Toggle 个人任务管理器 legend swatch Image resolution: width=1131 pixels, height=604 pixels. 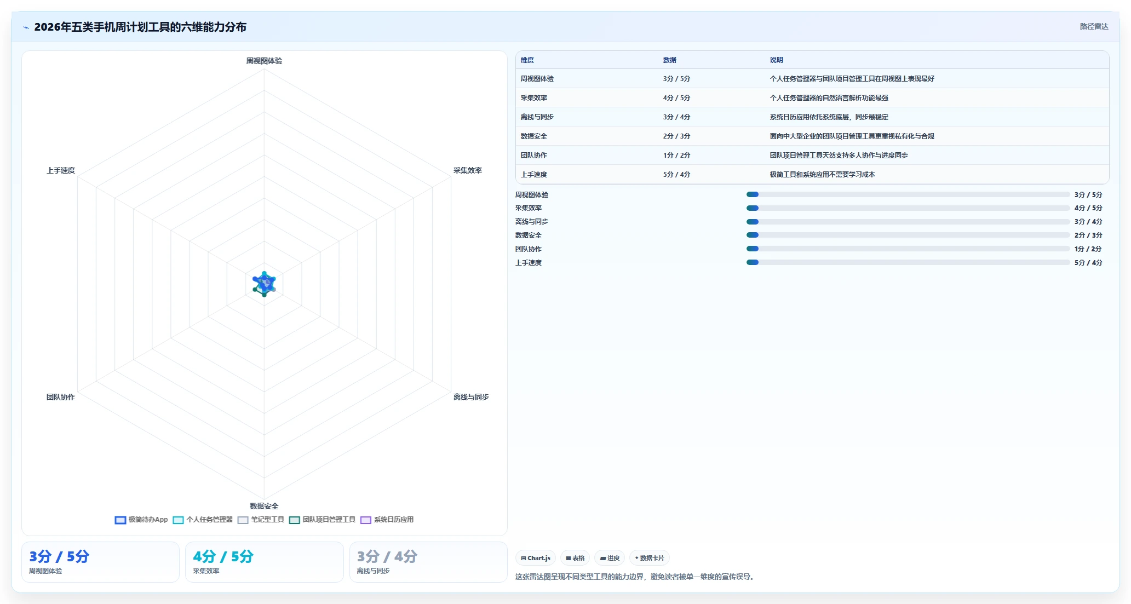[x=178, y=520]
